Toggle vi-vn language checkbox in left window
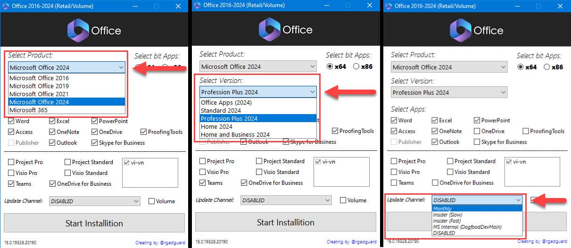571x248 pixels. (x=127, y=163)
